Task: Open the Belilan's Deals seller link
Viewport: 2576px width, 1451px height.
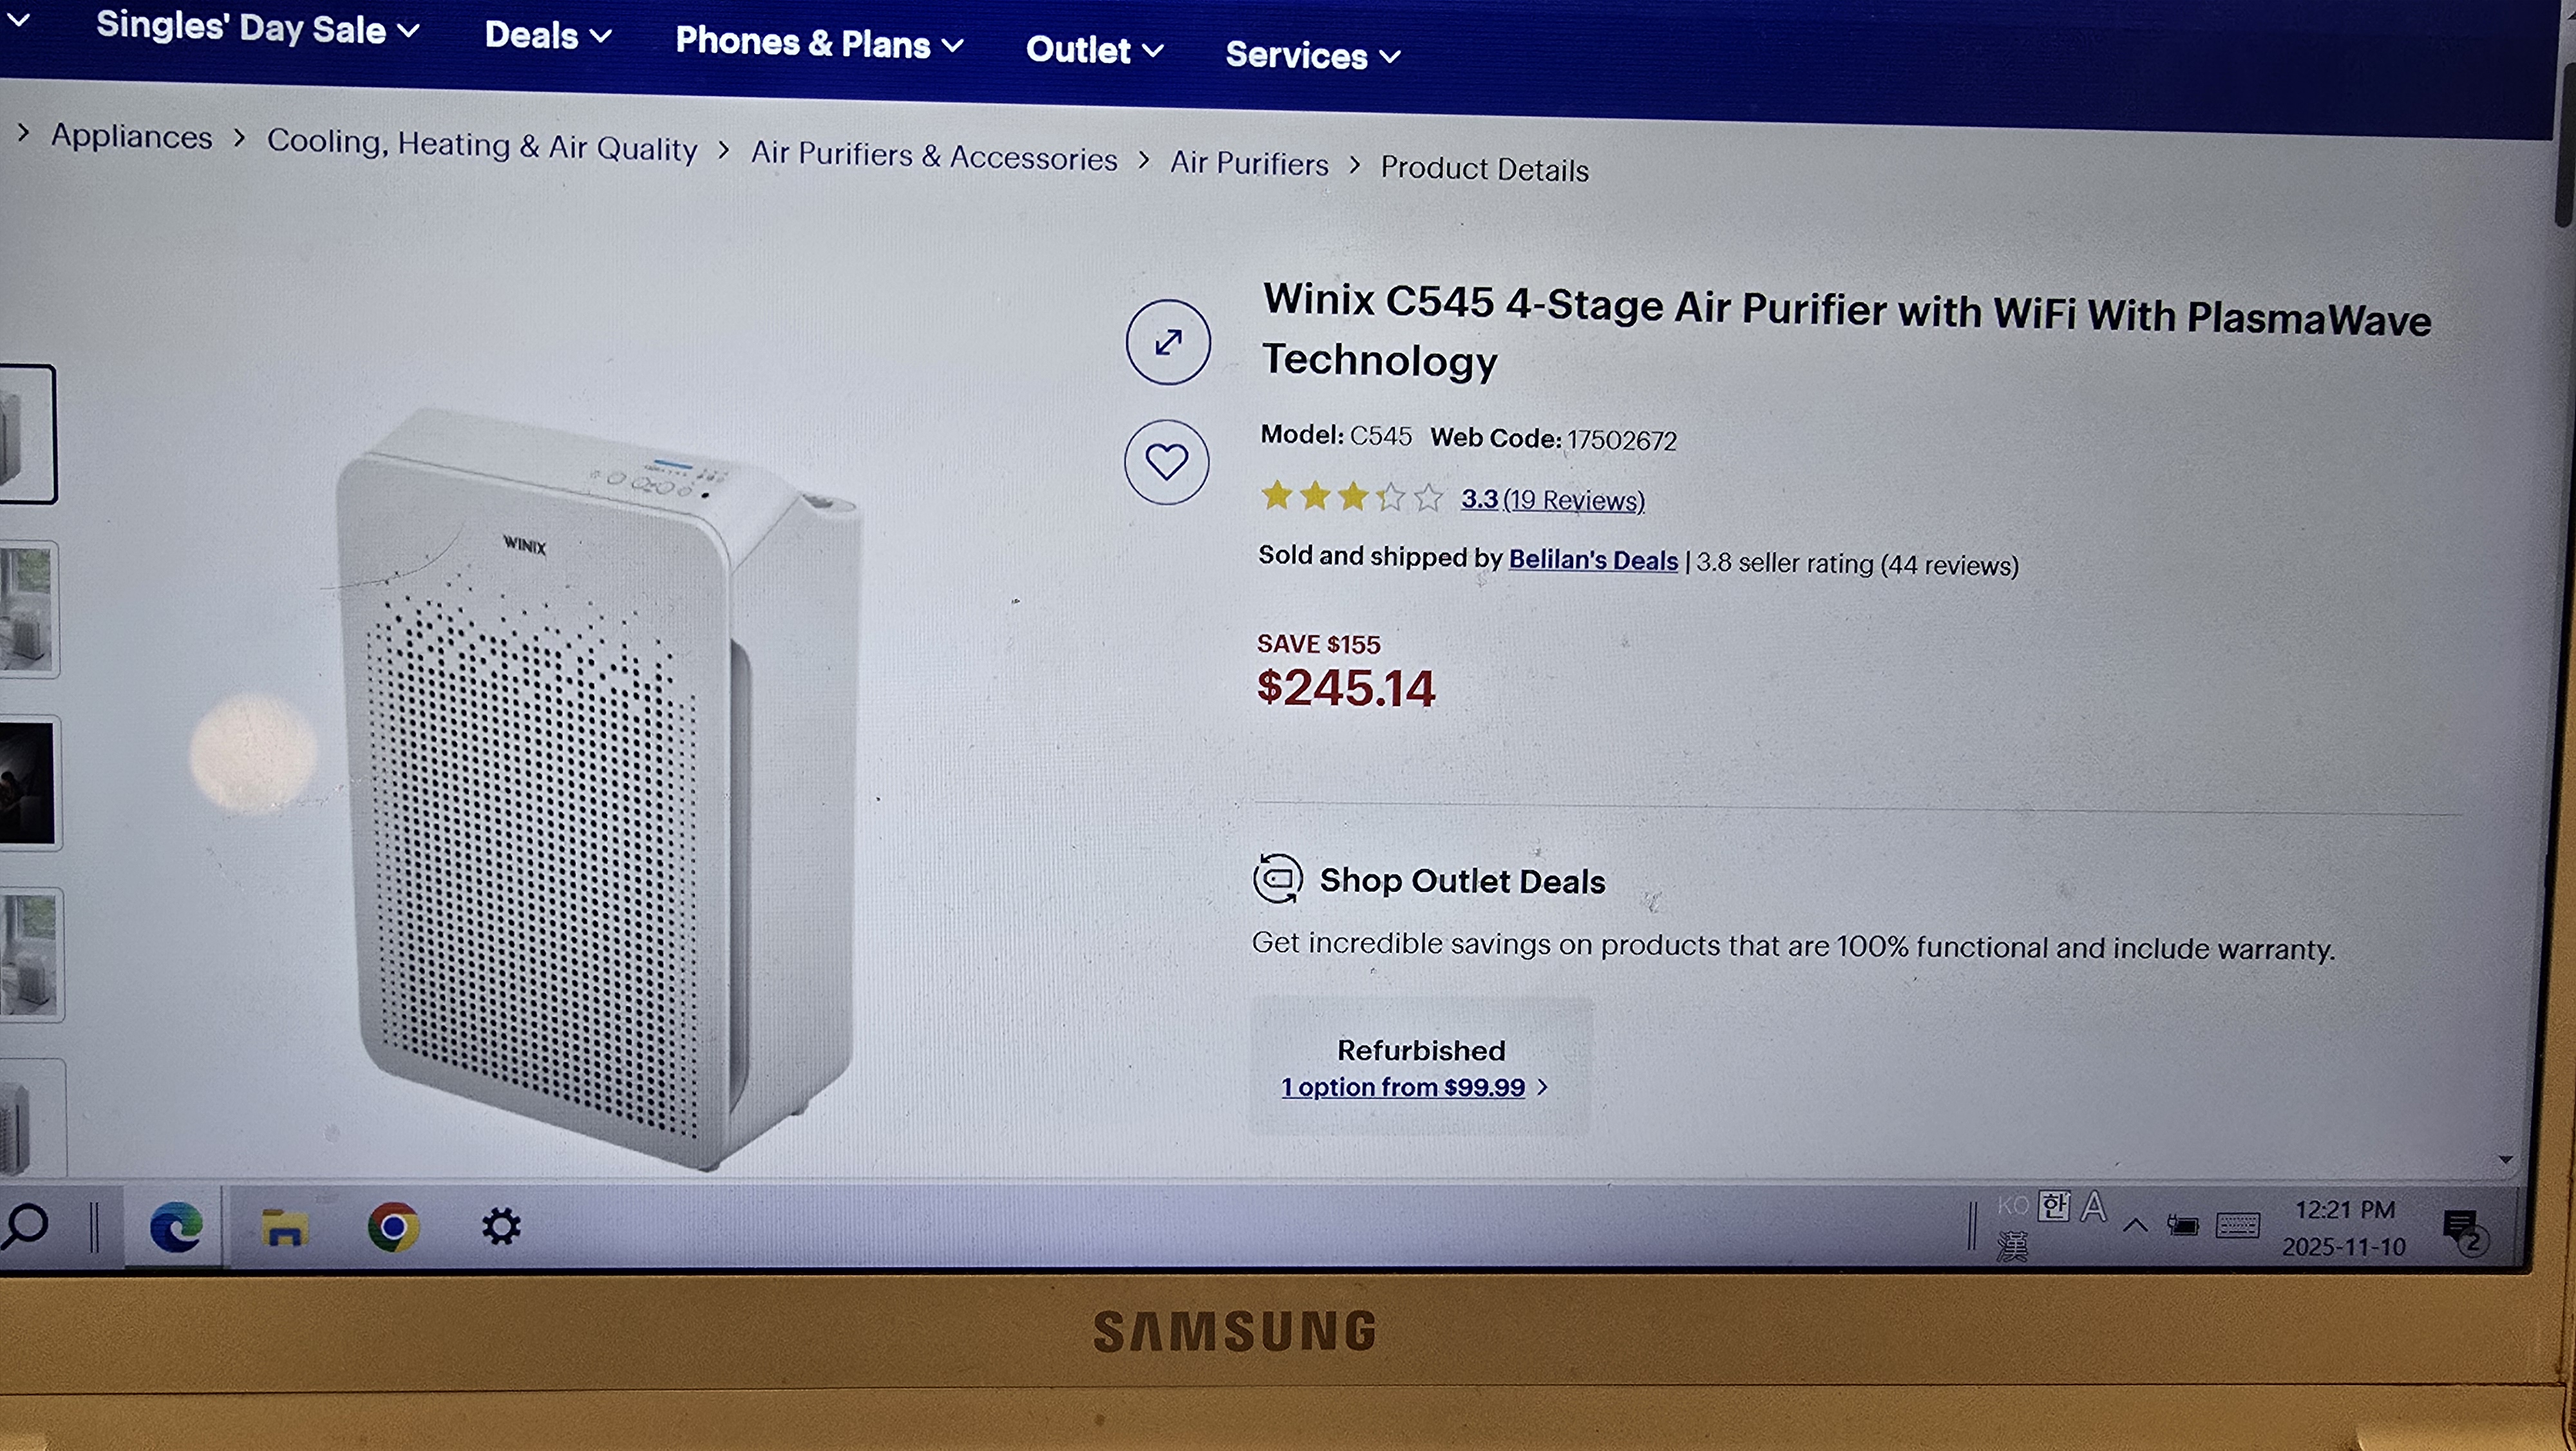Action: click(1593, 561)
